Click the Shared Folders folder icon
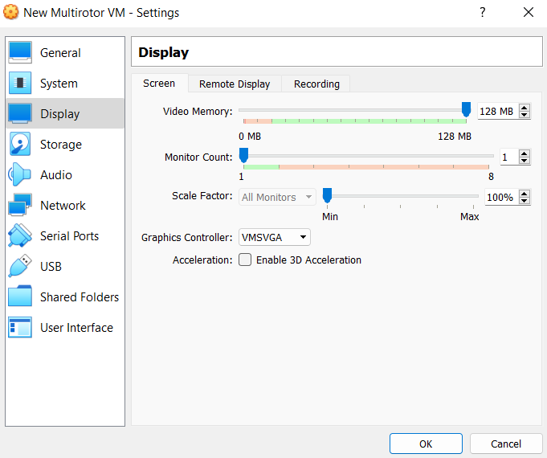The width and height of the screenshot is (547, 458). point(20,296)
